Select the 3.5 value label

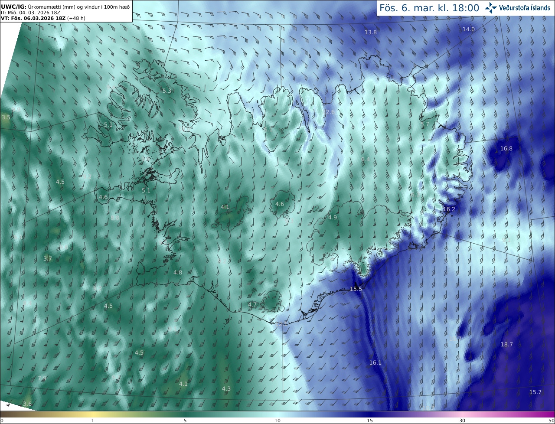coord(6,117)
